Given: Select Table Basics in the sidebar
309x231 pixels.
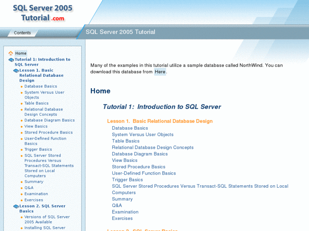Looking at the screenshot, I should pos(37,103).
